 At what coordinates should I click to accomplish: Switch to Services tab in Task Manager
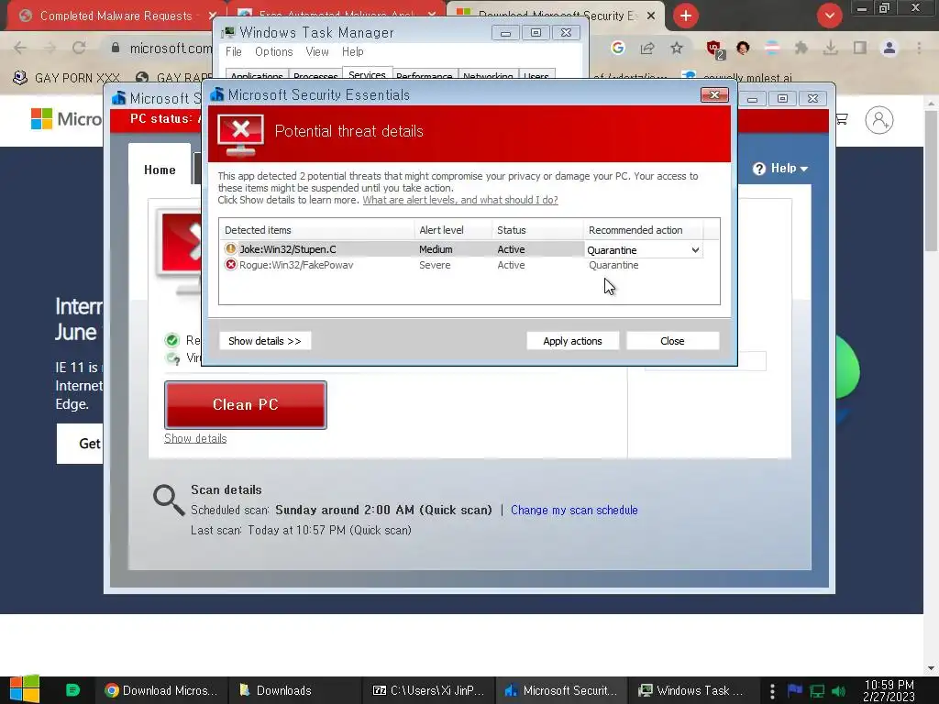(x=367, y=74)
